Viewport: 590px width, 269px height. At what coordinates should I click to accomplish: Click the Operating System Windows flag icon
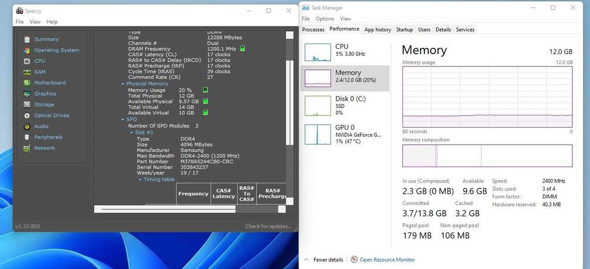coord(27,50)
